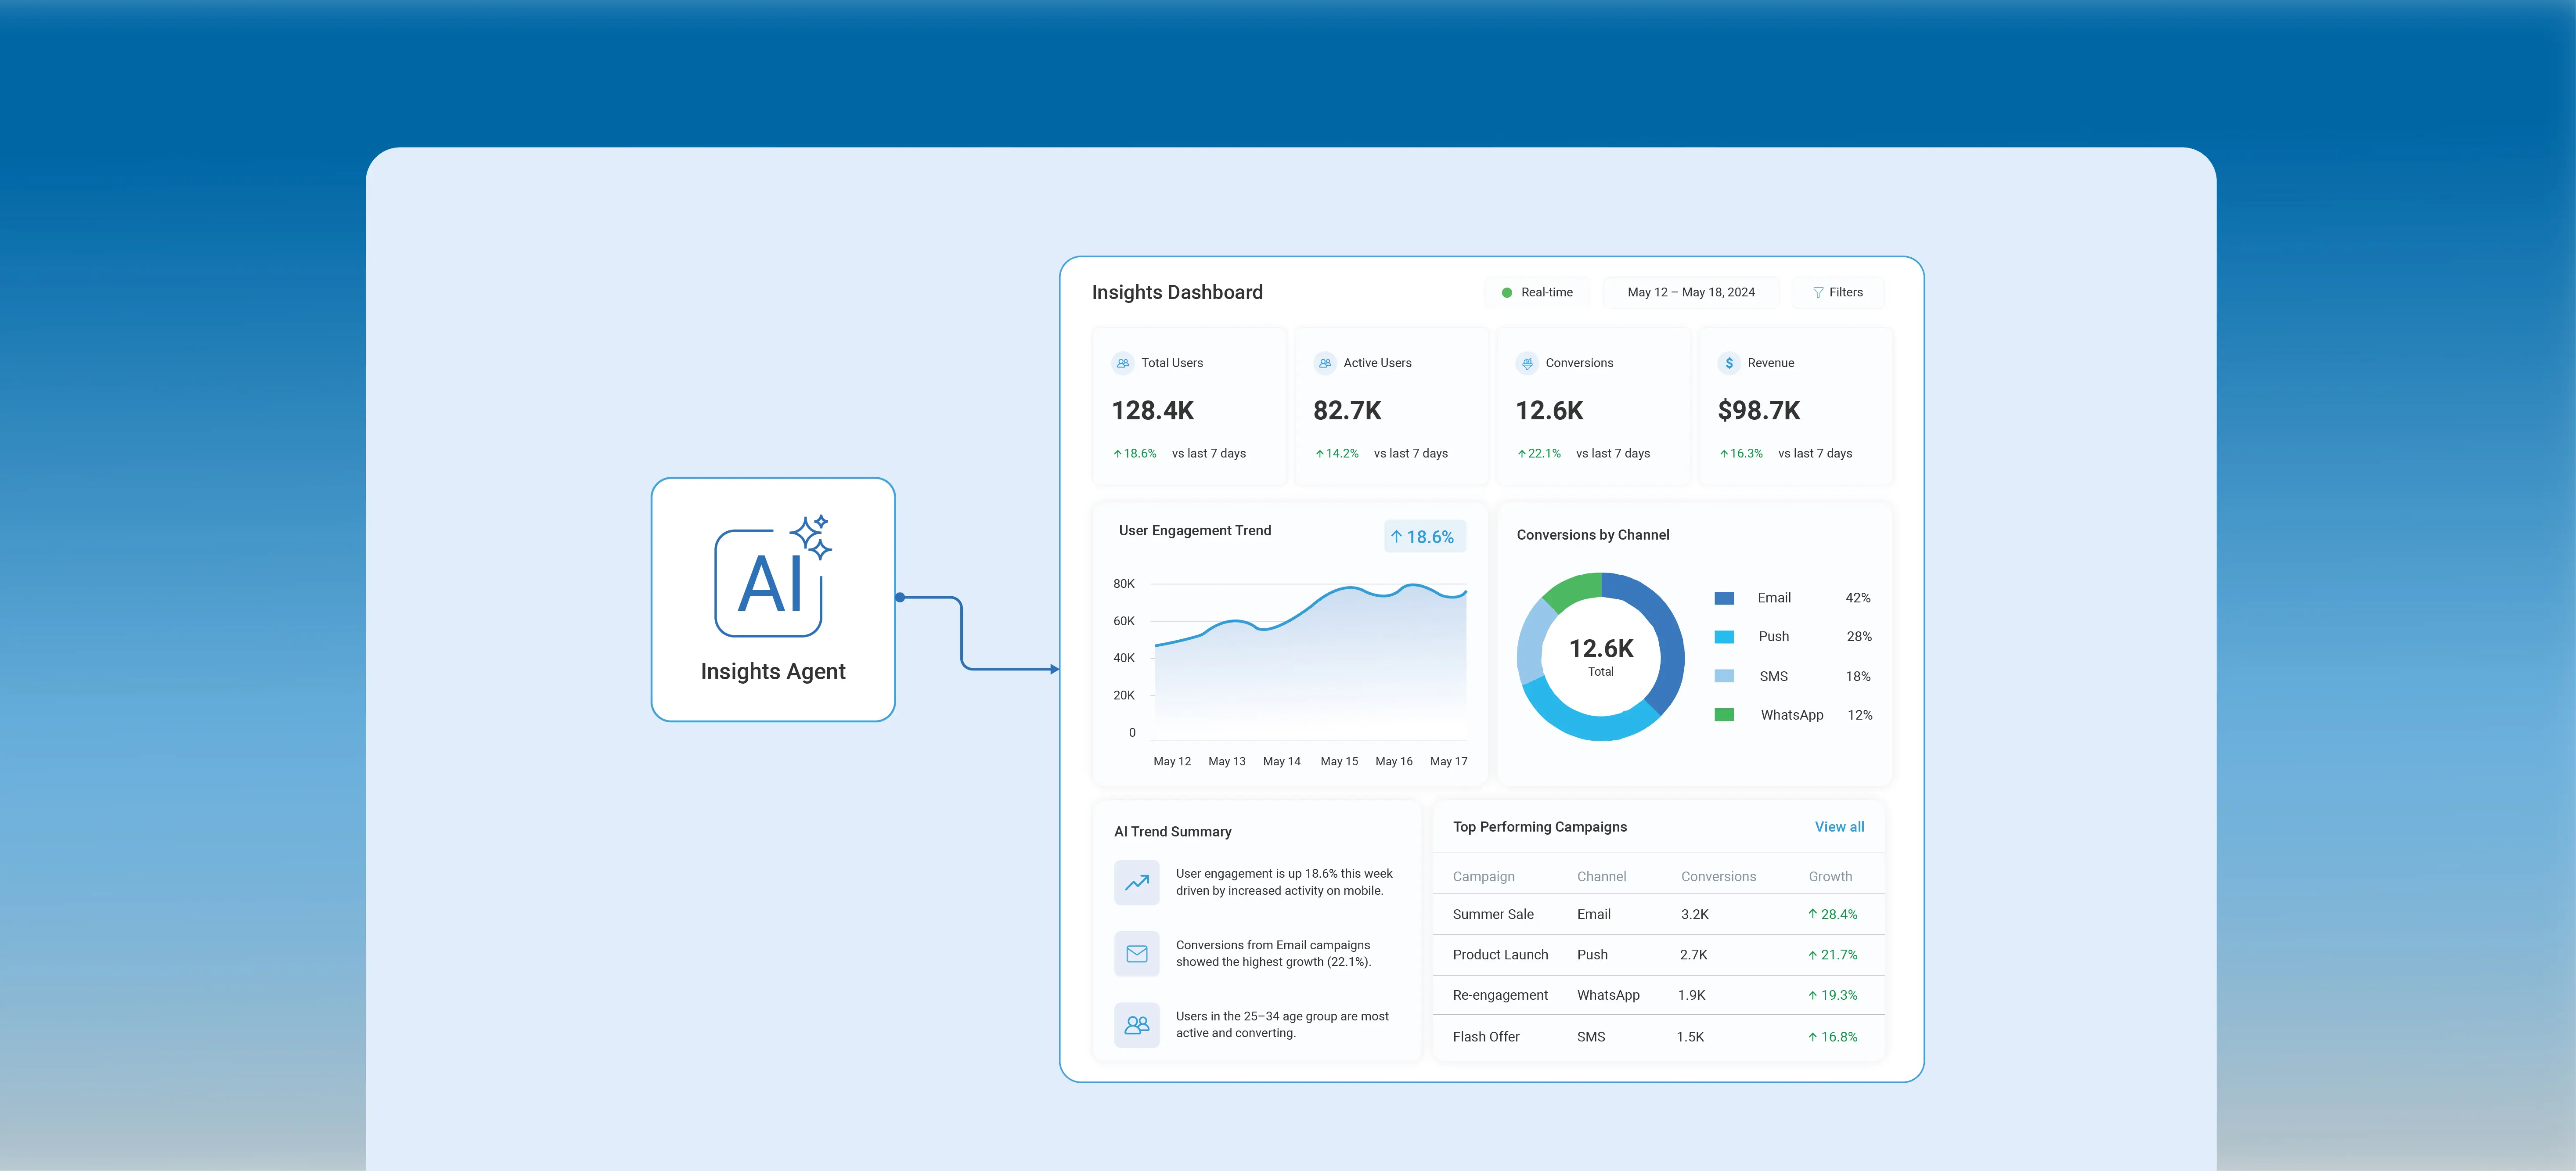2576x1171 pixels.
Task: Click the 22.1% Conversions change
Action: pyautogui.click(x=1544, y=454)
